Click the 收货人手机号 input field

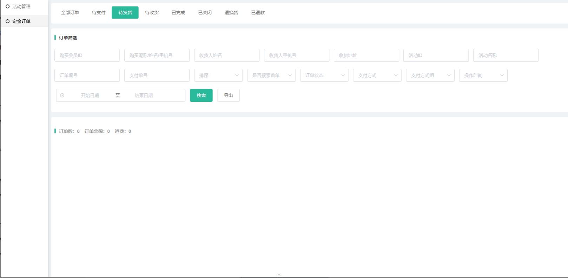click(296, 55)
